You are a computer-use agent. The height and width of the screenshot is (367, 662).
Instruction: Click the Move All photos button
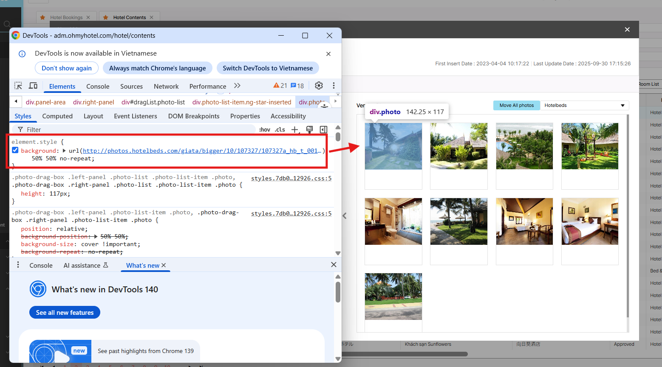click(516, 105)
